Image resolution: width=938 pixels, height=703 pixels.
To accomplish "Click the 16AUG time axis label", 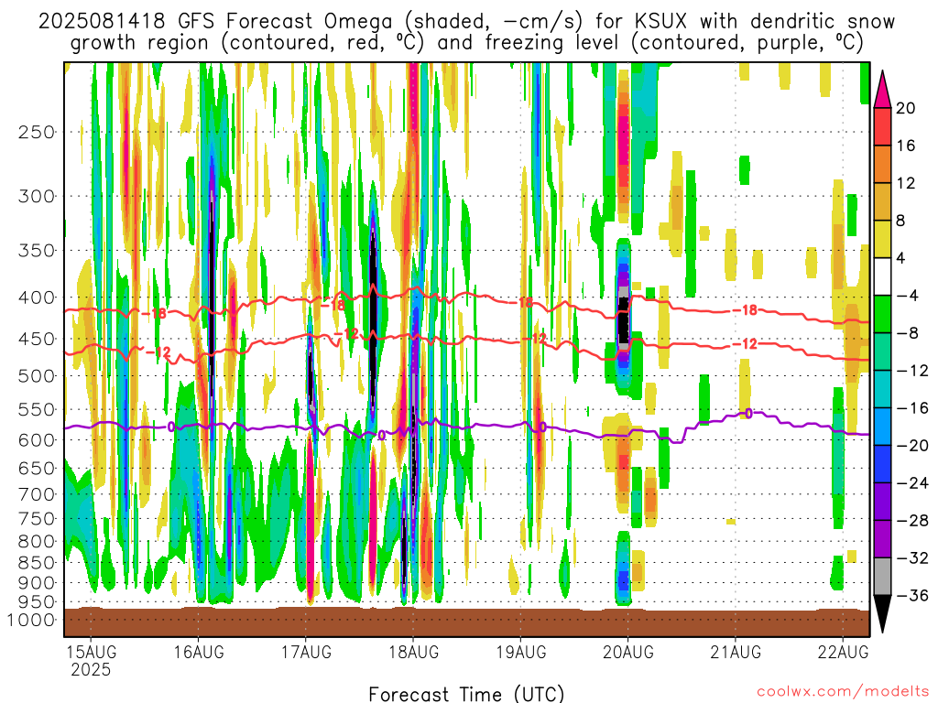I will tap(199, 652).
